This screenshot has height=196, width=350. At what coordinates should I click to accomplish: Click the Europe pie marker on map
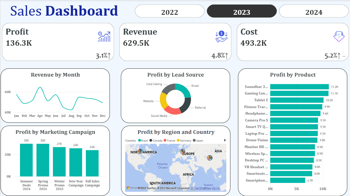click(183, 152)
